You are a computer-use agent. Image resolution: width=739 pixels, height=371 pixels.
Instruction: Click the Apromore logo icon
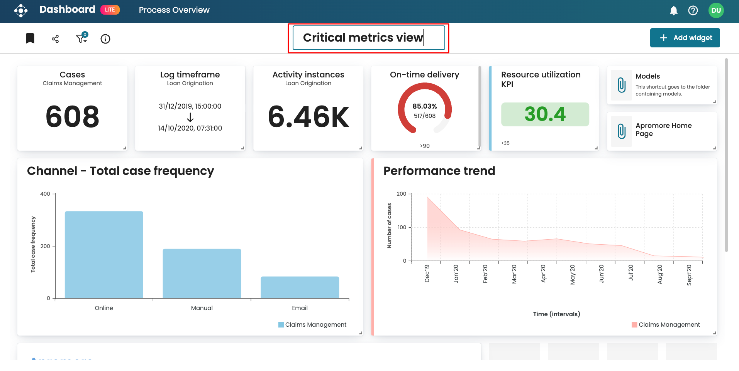pyautogui.click(x=21, y=10)
